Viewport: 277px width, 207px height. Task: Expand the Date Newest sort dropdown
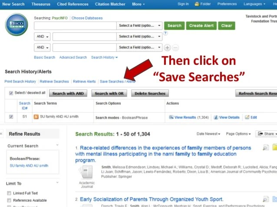pyautogui.click(x=208, y=134)
